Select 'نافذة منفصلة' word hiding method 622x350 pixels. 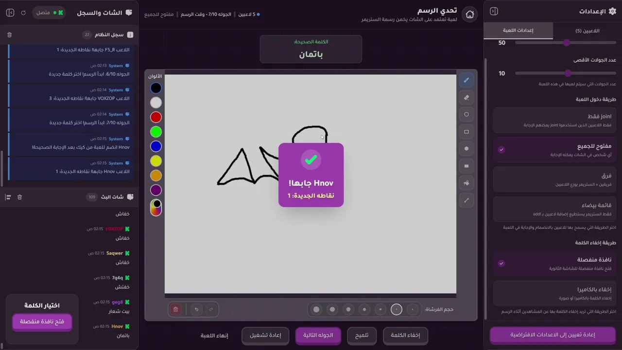pos(554,263)
